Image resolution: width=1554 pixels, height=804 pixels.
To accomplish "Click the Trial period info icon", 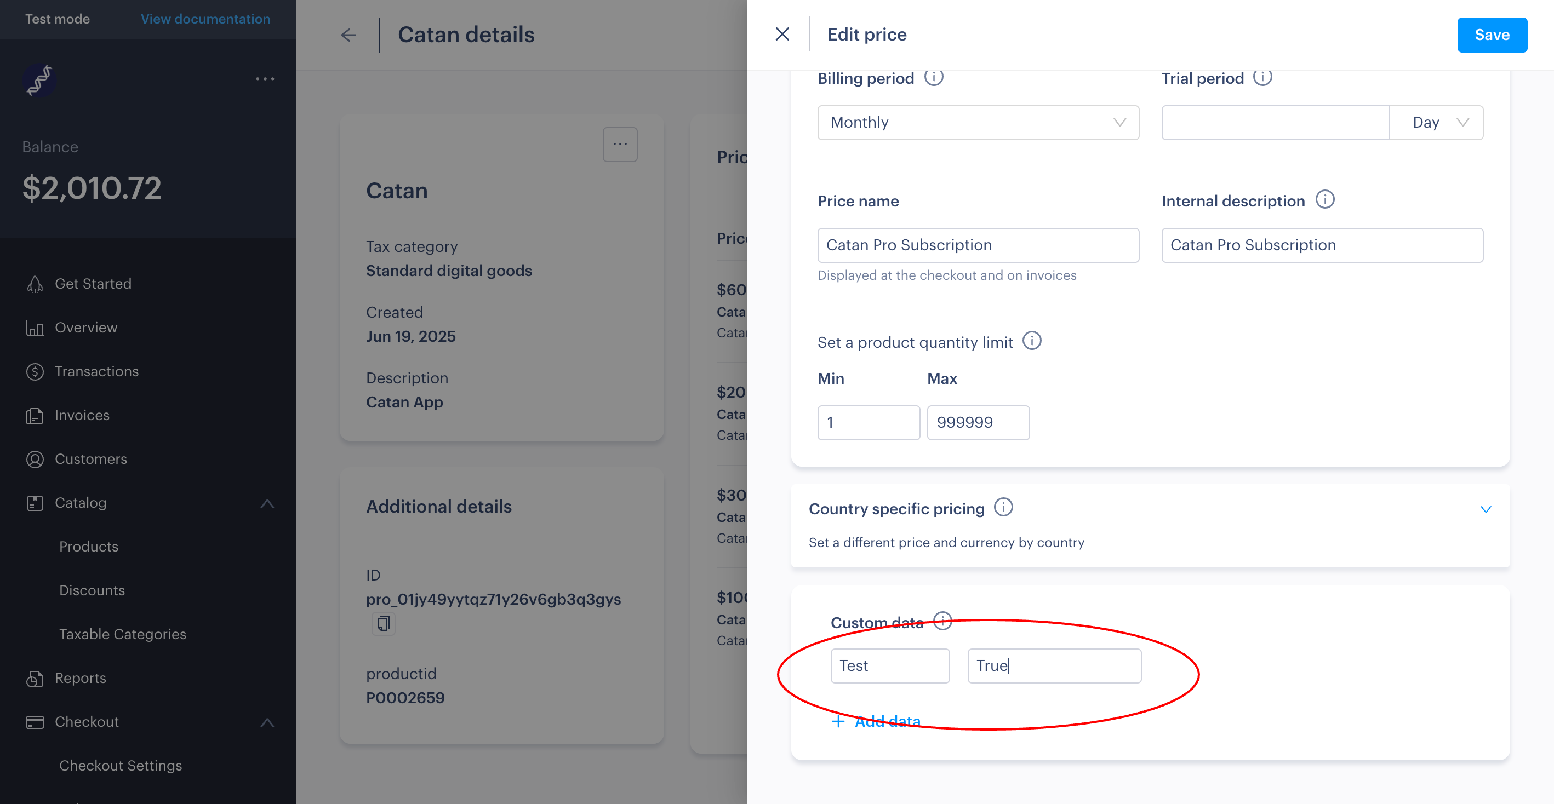I will [x=1262, y=77].
